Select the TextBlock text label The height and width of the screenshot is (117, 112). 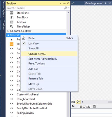[22, 17]
